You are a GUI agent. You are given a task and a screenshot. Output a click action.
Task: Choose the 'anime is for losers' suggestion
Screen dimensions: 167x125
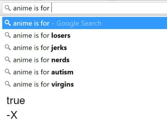click(x=85, y=36)
